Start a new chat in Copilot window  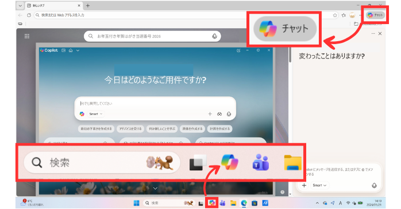click(x=238, y=50)
